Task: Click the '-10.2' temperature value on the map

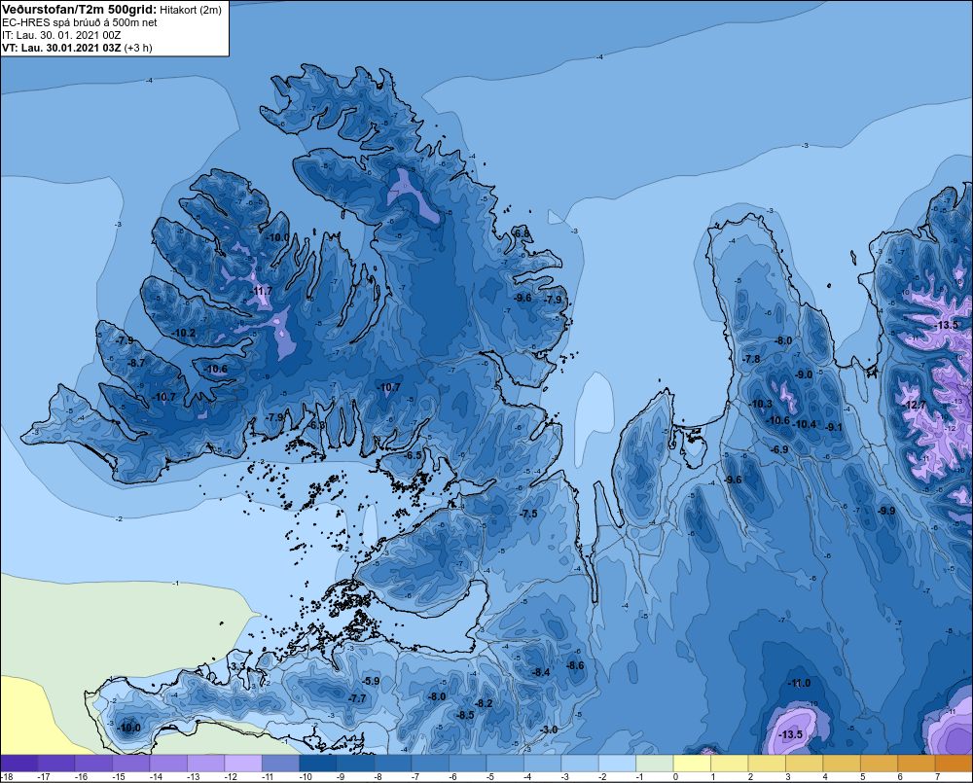Action: (184, 334)
